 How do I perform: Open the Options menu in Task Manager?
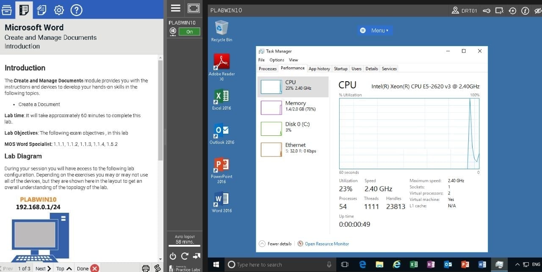(x=277, y=60)
